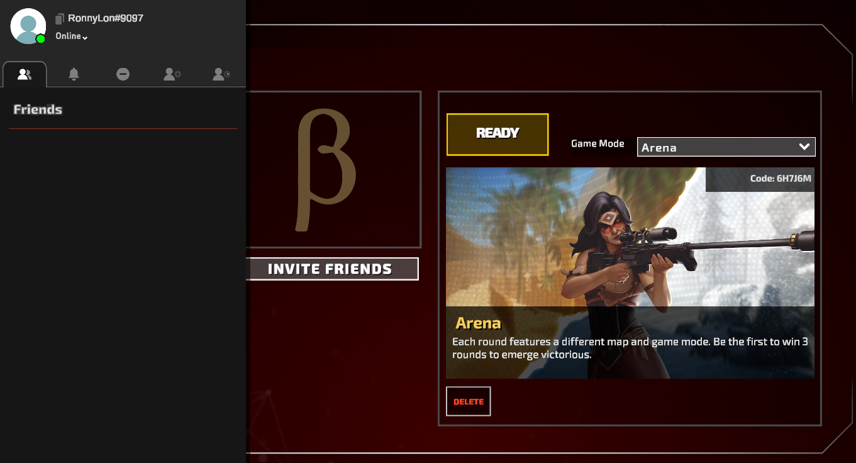
Task: Click the INVITE FRIENDS button
Action: tap(330, 269)
